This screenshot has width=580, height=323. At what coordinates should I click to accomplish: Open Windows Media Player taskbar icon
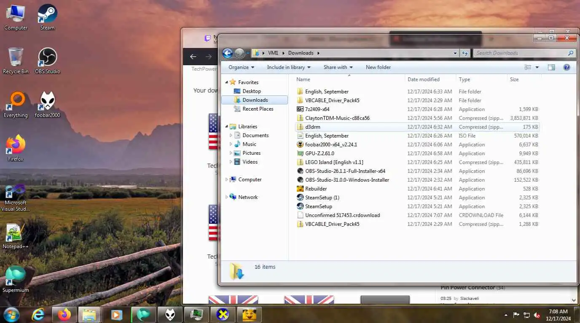click(x=116, y=315)
